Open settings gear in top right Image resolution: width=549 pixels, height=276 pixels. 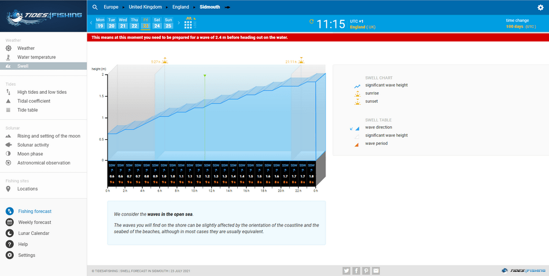click(540, 8)
